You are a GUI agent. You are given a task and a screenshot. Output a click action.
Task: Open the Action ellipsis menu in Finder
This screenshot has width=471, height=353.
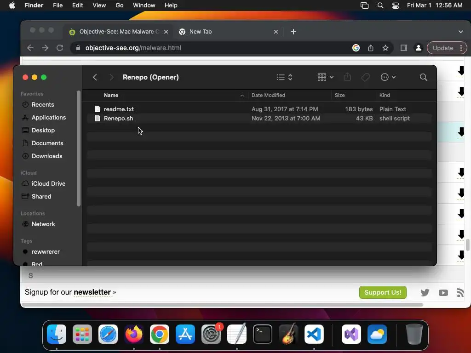[388, 77]
